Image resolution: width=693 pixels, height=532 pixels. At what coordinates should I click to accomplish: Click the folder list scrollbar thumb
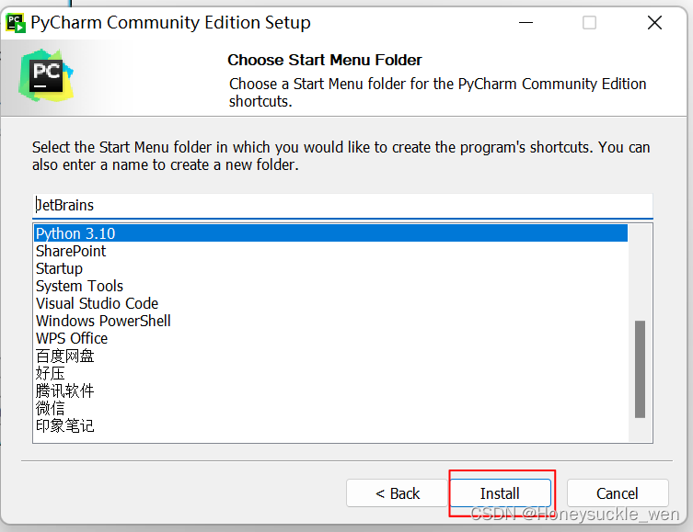coord(640,368)
